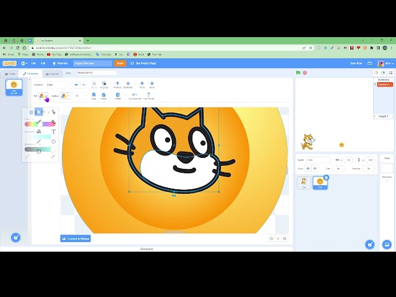Enter full screen stage mode
Screen dimensions: 396x297
pyautogui.click(x=390, y=73)
